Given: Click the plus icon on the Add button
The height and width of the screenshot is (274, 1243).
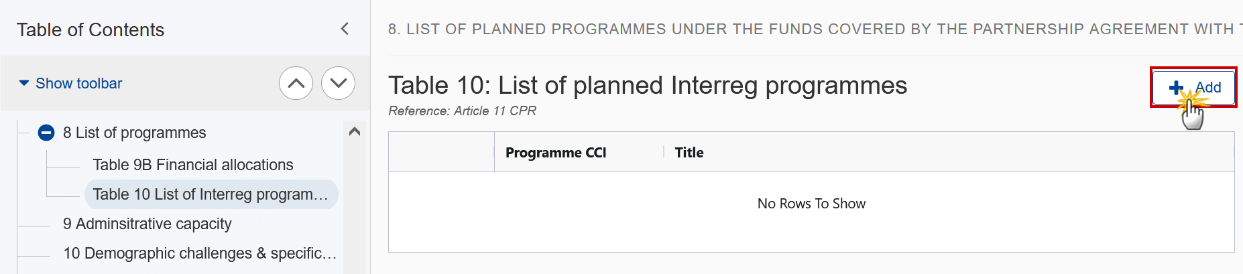Looking at the screenshot, I should tap(1176, 87).
